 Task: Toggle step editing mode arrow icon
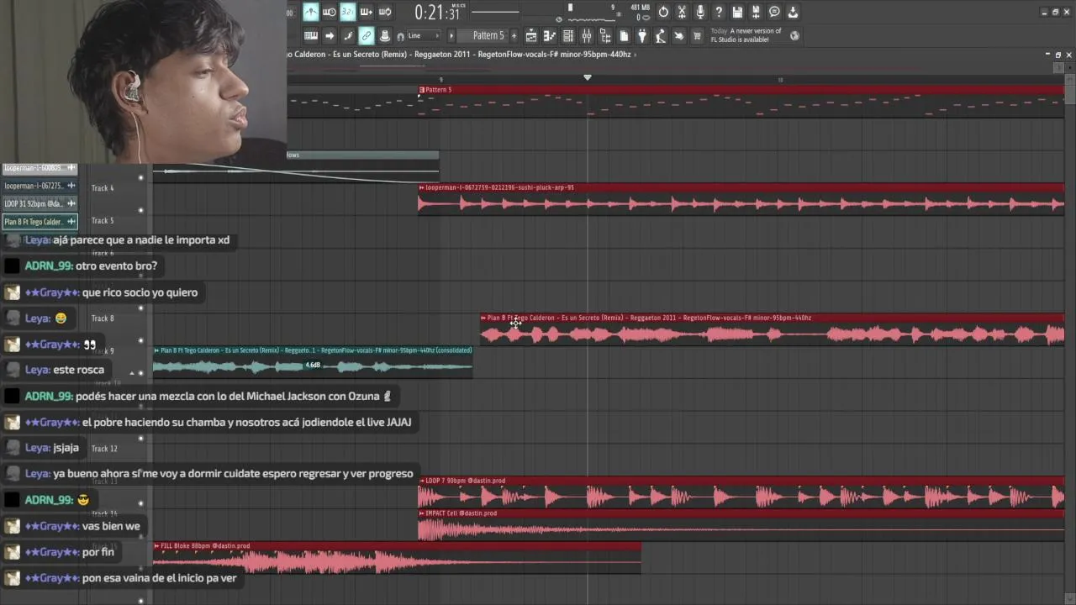[330, 35]
